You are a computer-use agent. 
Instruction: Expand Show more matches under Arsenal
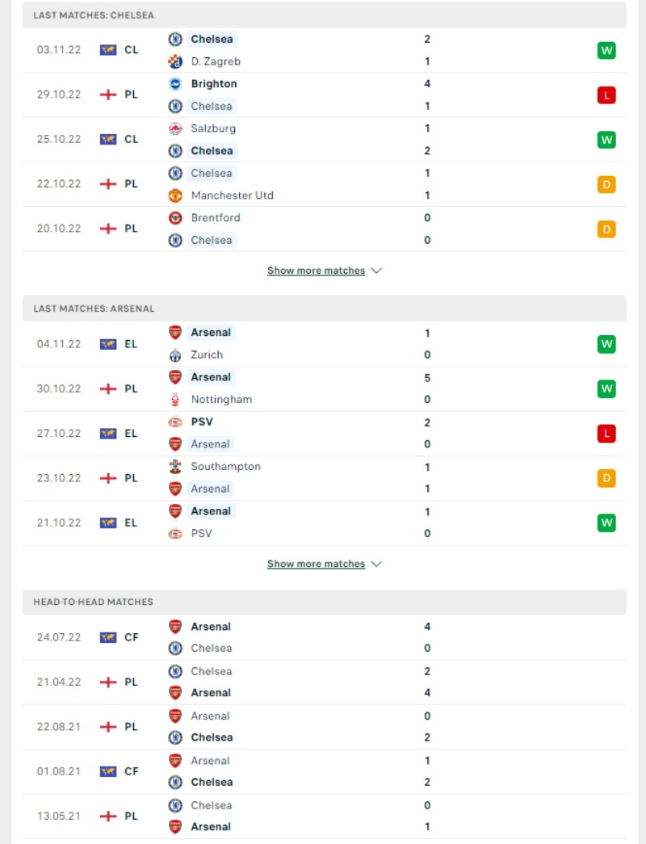[x=316, y=564]
